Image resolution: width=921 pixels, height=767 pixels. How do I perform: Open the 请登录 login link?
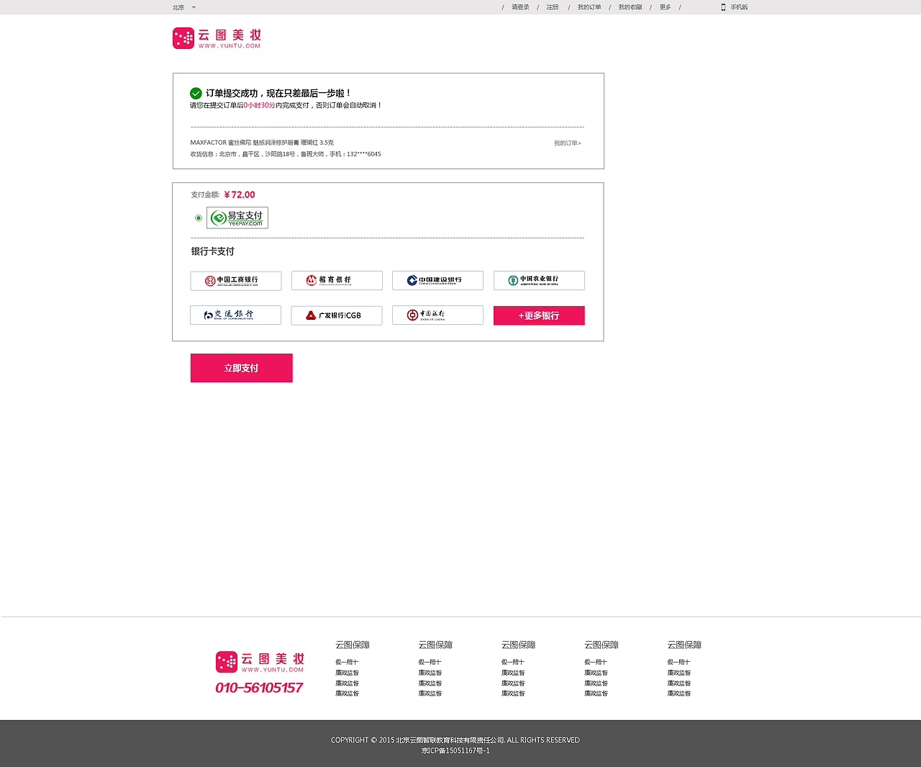[520, 7]
